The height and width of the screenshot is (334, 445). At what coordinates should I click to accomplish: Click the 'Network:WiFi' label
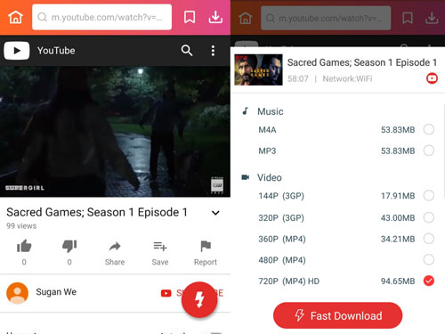(347, 78)
